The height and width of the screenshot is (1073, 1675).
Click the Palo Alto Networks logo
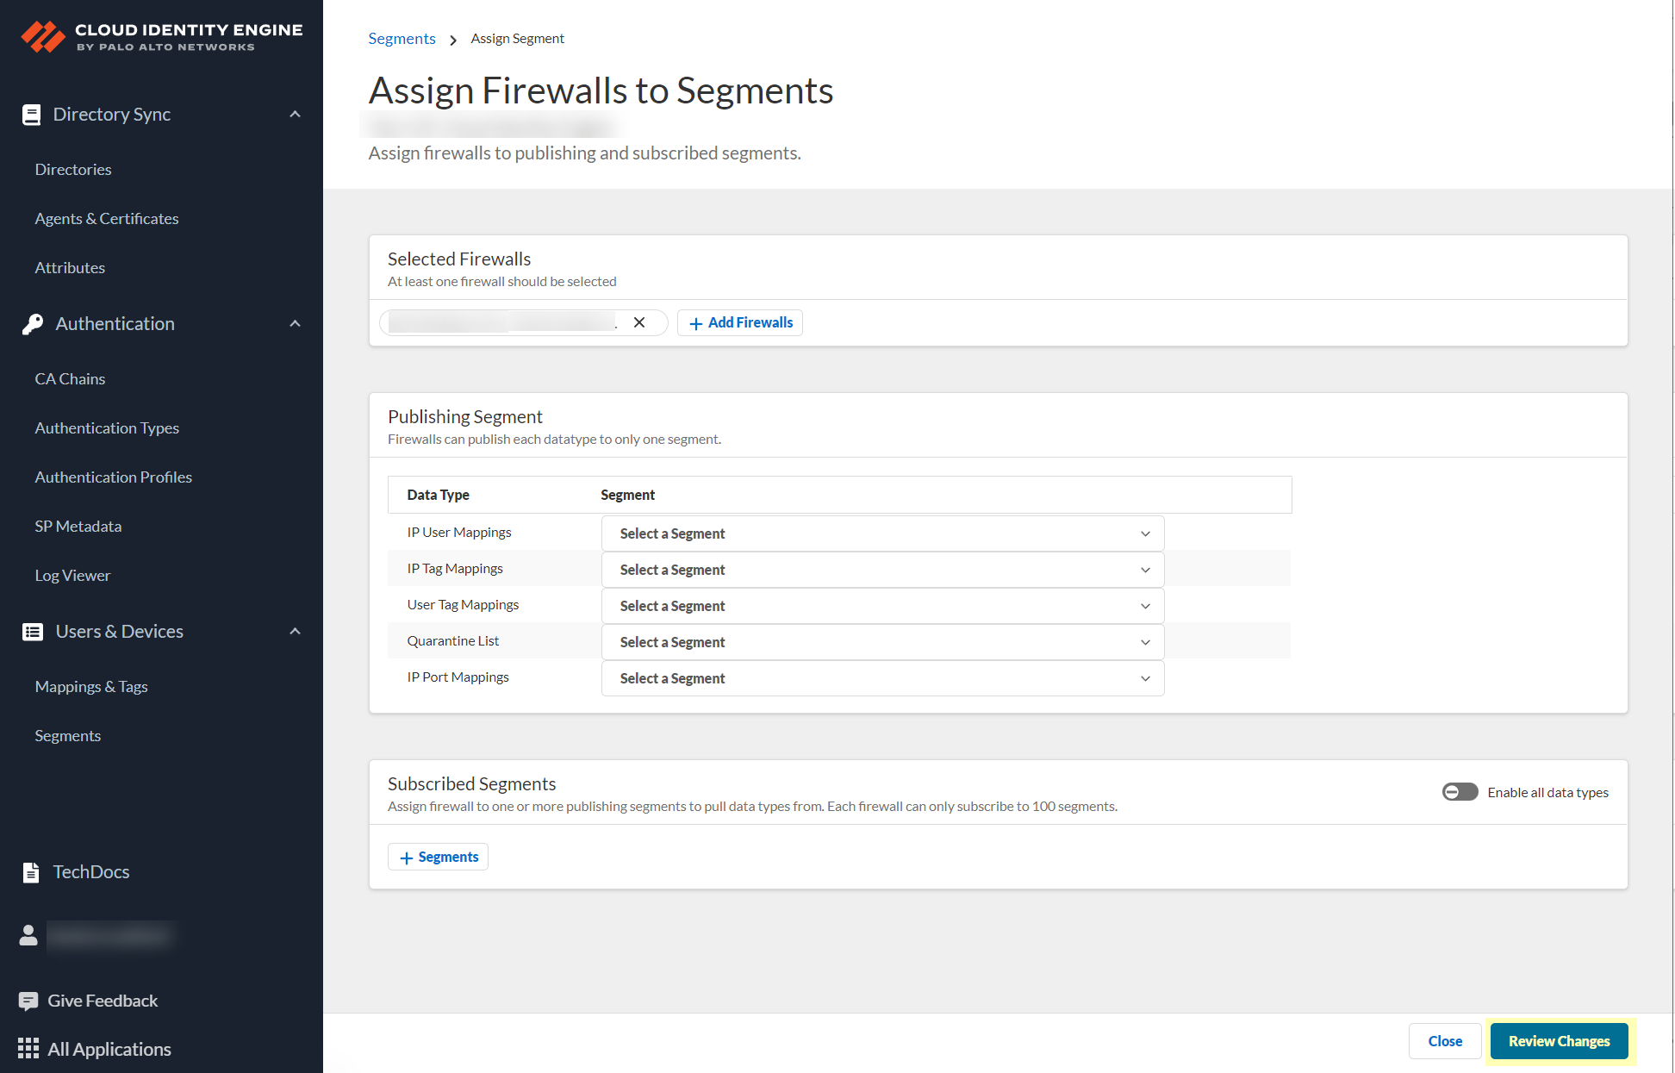coord(42,37)
